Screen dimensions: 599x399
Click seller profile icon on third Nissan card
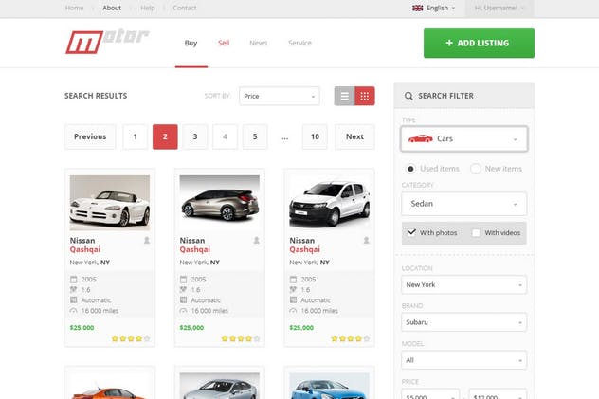366,240
